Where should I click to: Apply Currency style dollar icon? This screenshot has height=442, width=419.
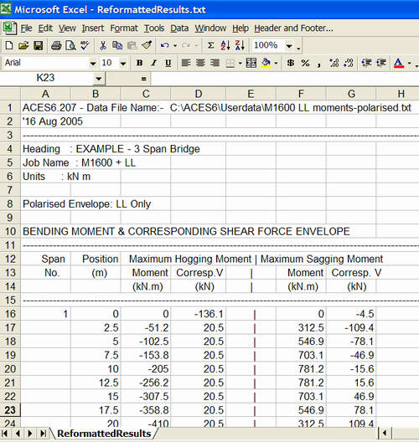coord(291,63)
